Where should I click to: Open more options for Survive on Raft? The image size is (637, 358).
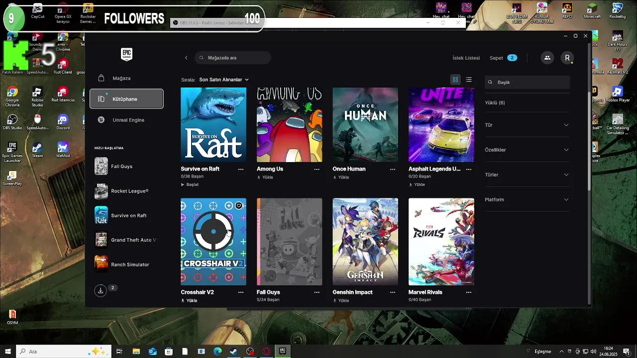[x=241, y=169]
